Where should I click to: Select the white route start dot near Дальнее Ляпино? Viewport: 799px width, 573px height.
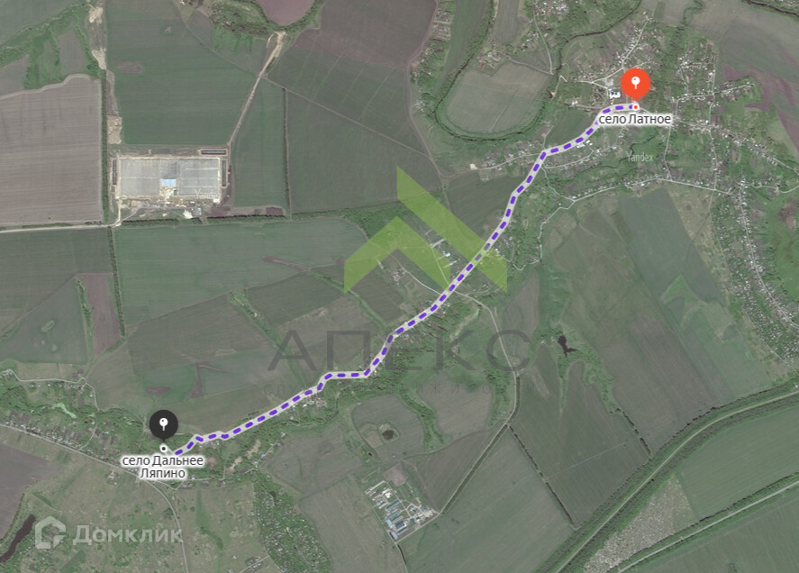pyautogui.click(x=164, y=449)
